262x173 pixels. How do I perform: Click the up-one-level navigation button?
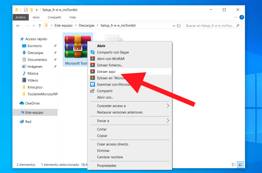coord(40,26)
